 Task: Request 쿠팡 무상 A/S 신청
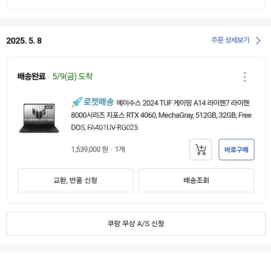pos(136,224)
